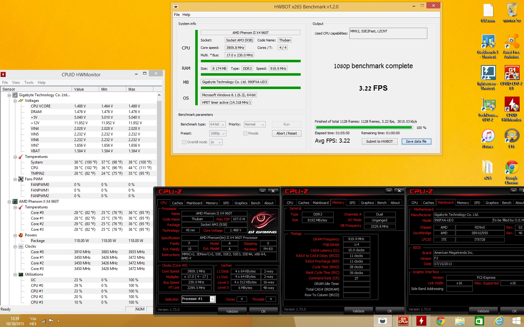Click Validate in Mainboard CPU-Z window

pos(483,311)
